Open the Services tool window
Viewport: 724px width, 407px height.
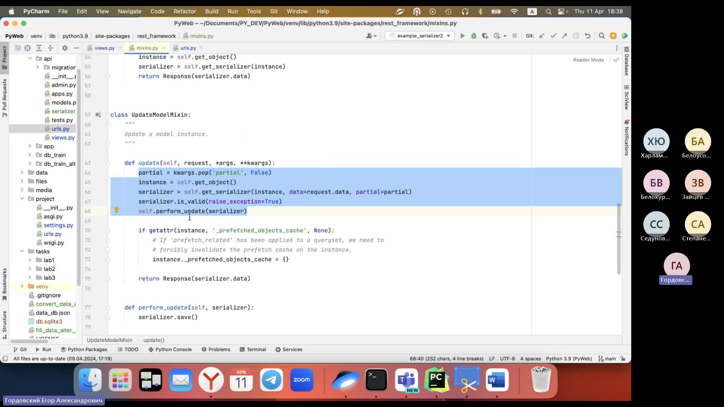(x=288, y=349)
